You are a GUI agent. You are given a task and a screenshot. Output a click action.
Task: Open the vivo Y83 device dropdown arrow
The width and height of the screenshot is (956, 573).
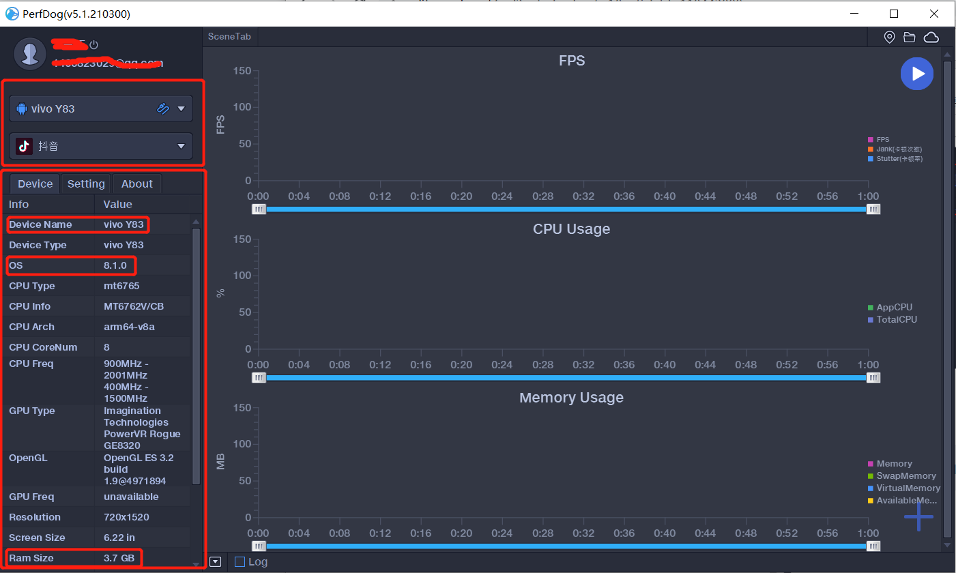[181, 108]
